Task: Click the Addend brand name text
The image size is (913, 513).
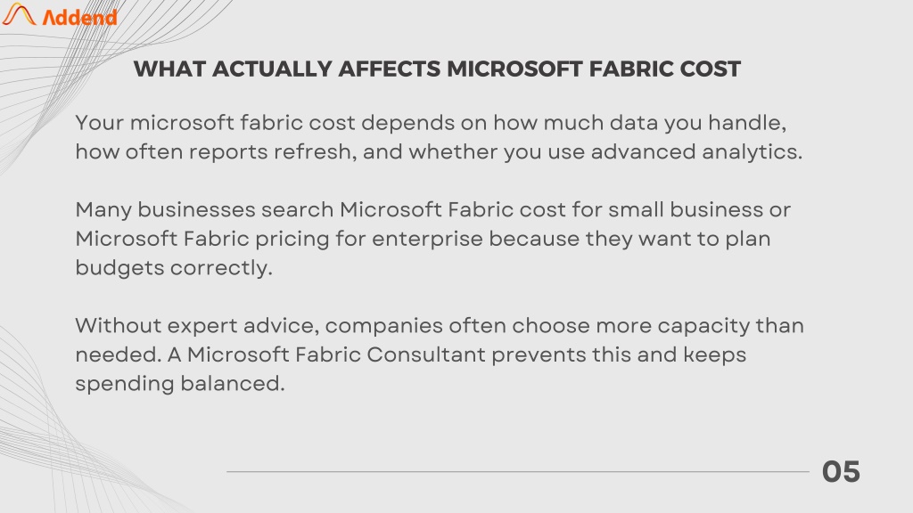Action: point(79,18)
